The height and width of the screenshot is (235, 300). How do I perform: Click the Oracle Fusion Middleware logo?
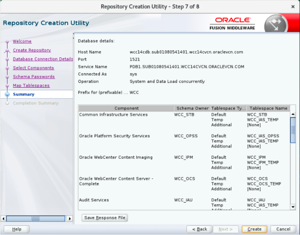click(x=232, y=24)
